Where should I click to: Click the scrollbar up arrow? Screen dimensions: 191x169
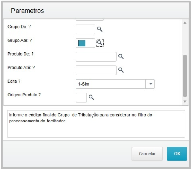coord(185,23)
